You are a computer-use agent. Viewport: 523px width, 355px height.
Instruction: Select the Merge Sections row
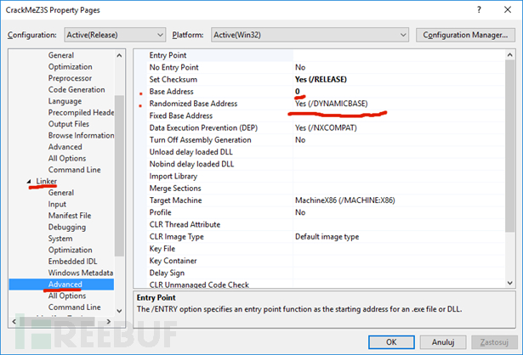[326, 189]
